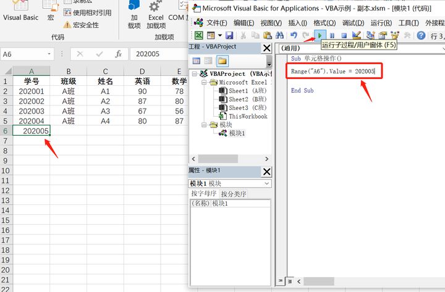
Task: Switch to Excel view from VBA toolbar
Action: coord(198,35)
